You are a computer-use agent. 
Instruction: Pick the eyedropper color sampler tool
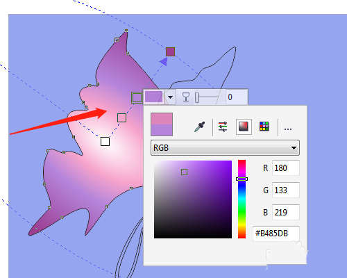[x=199, y=126]
